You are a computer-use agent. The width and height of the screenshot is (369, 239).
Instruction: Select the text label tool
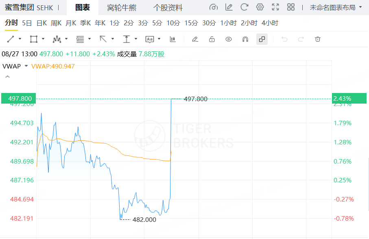point(150,39)
